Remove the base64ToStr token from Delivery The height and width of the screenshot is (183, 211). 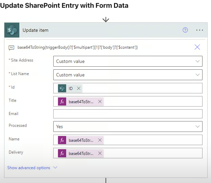(100, 153)
